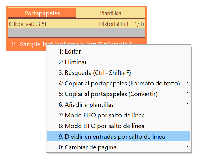Switch to the Portapapeles tab
Image resolution: width=198 pixels, height=160 pixels.
coord(42,13)
